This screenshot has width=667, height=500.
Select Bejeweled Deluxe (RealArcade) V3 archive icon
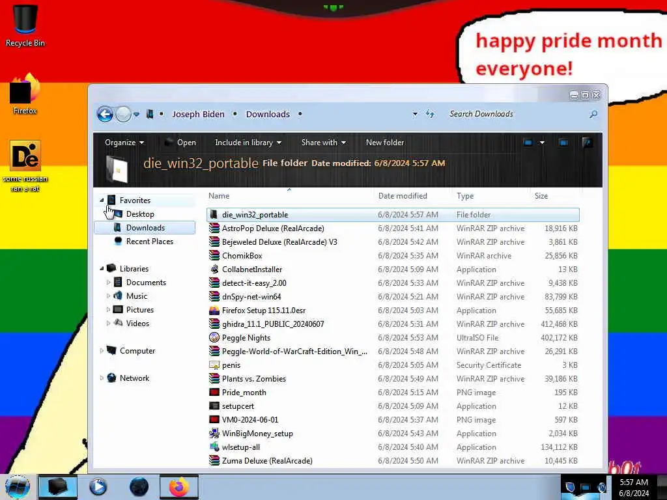click(x=214, y=242)
